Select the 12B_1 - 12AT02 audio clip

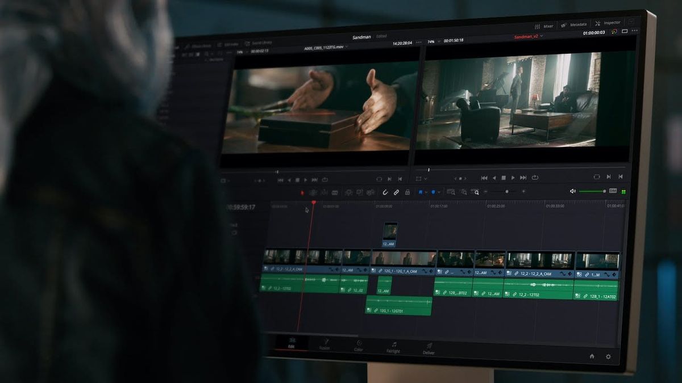(596, 290)
